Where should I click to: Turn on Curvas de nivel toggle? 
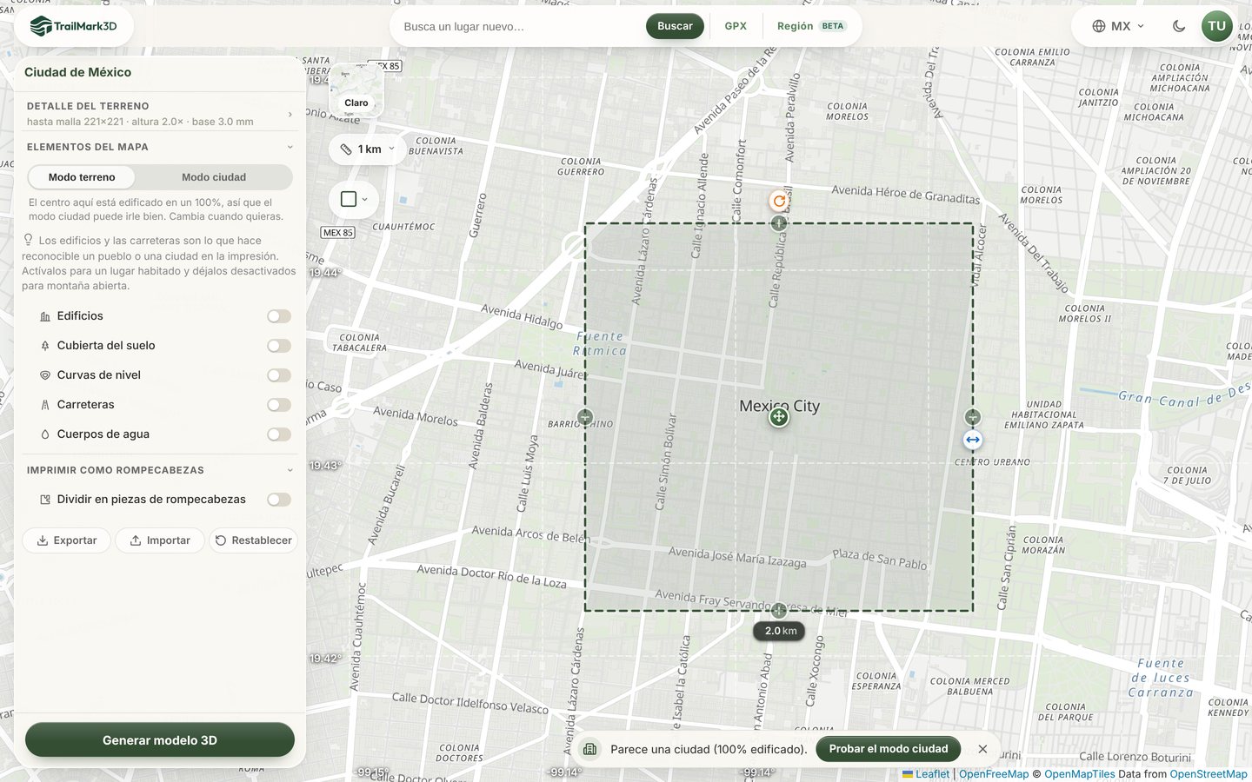pyautogui.click(x=279, y=375)
